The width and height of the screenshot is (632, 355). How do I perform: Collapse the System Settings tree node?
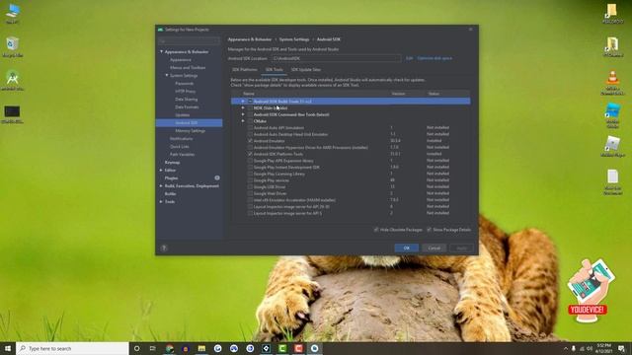[167, 76]
